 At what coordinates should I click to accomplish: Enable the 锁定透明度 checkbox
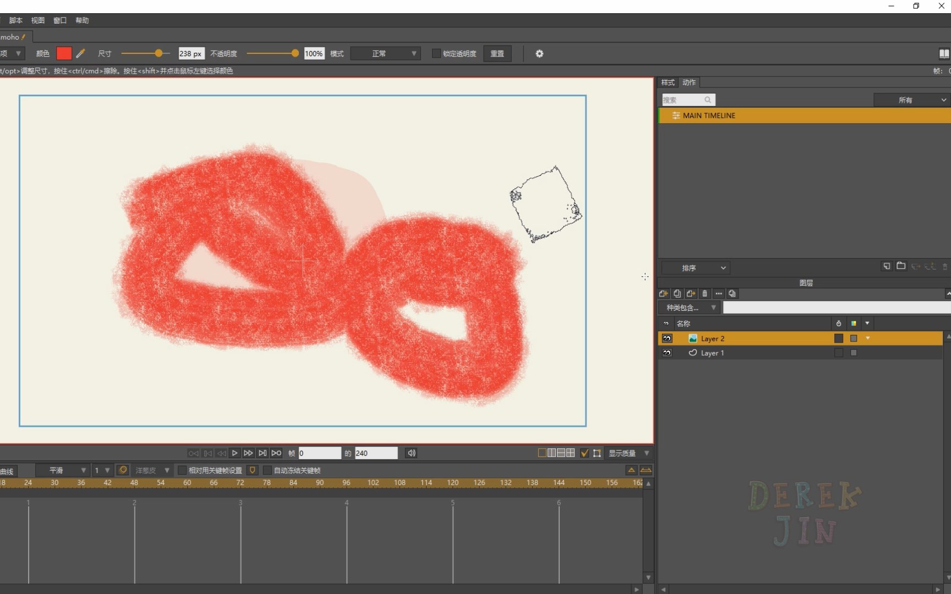click(x=436, y=53)
